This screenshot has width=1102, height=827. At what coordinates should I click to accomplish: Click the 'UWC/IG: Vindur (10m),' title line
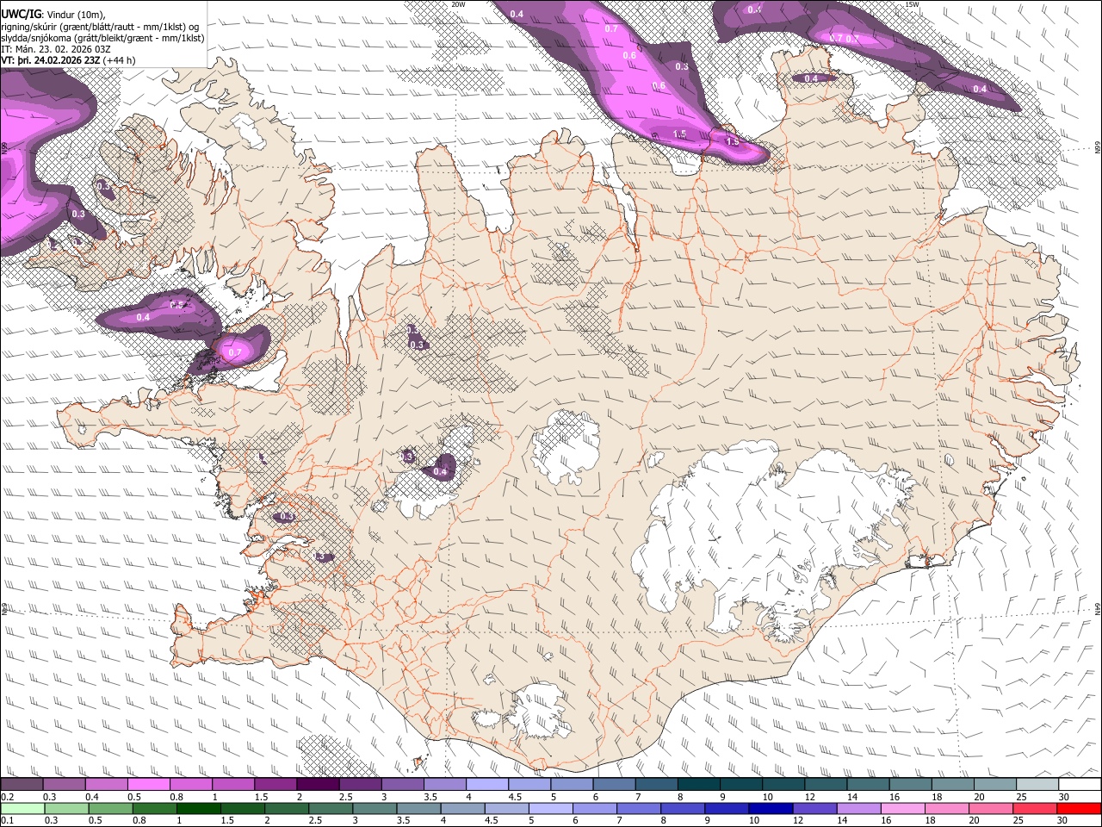click(53, 15)
